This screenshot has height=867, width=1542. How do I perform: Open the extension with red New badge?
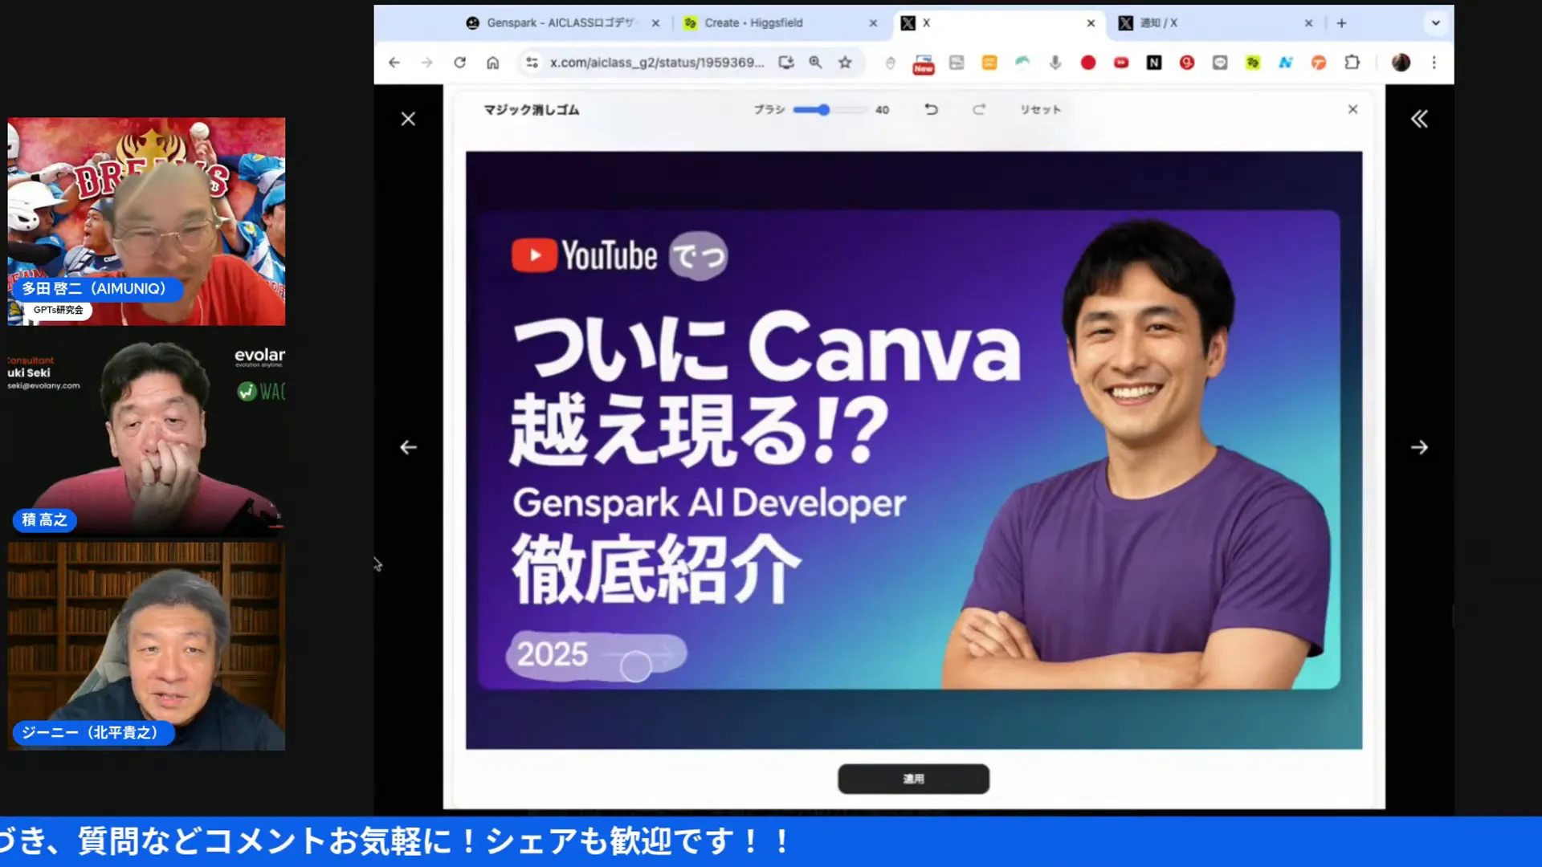point(924,64)
